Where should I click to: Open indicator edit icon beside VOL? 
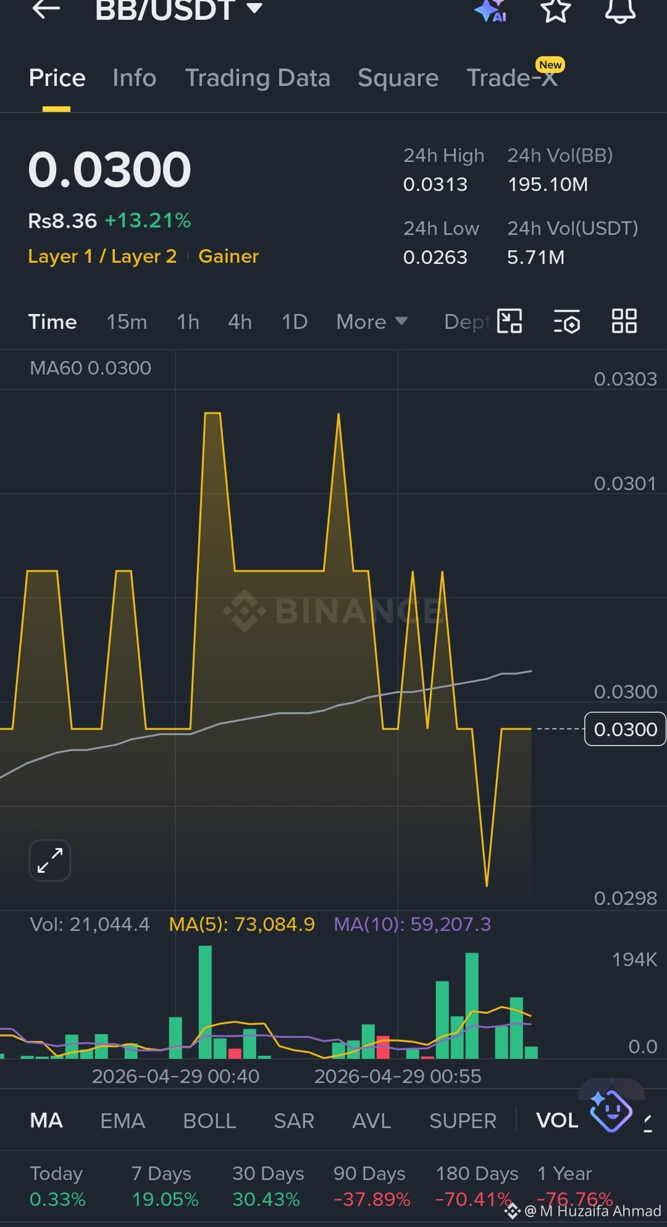tap(648, 1123)
